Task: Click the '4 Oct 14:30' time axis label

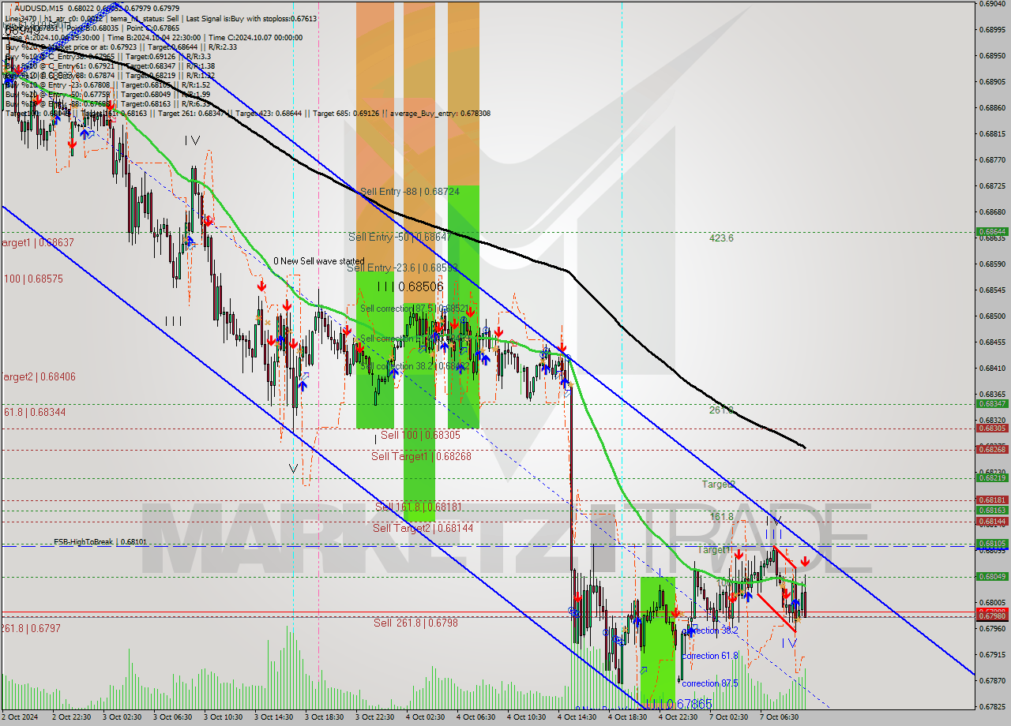Action: click(x=577, y=717)
